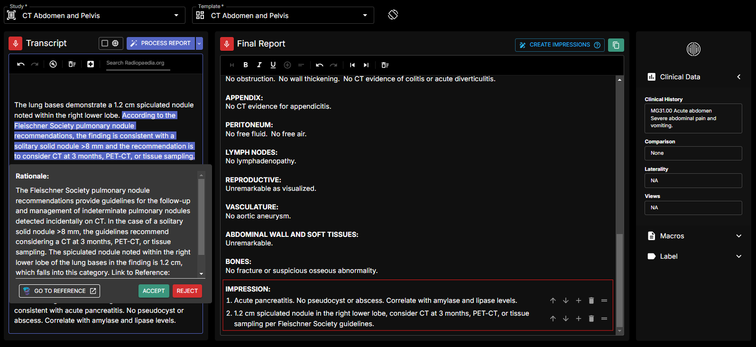Image resolution: width=756 pixels, height=347 pixels.
Task: Undo last edit in Transcript toolbar
Action: coord(21,64)
